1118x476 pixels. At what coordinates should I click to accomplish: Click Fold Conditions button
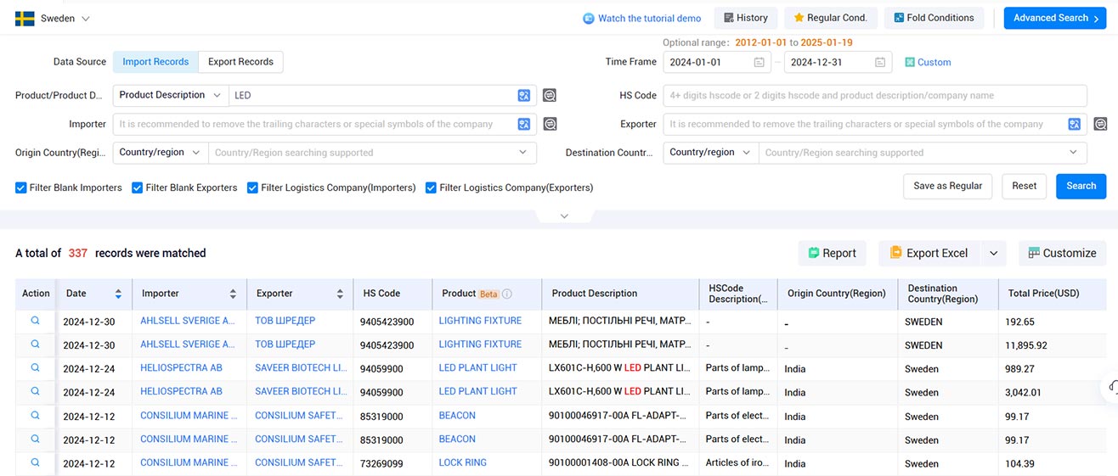click(x=934, y=18)
